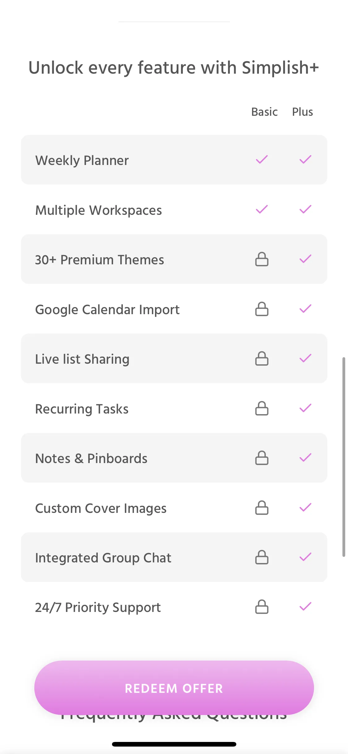
Task: Tap the Notes & Pinboards lock icon
Action: pyautogui.click(x=262, y=458)
